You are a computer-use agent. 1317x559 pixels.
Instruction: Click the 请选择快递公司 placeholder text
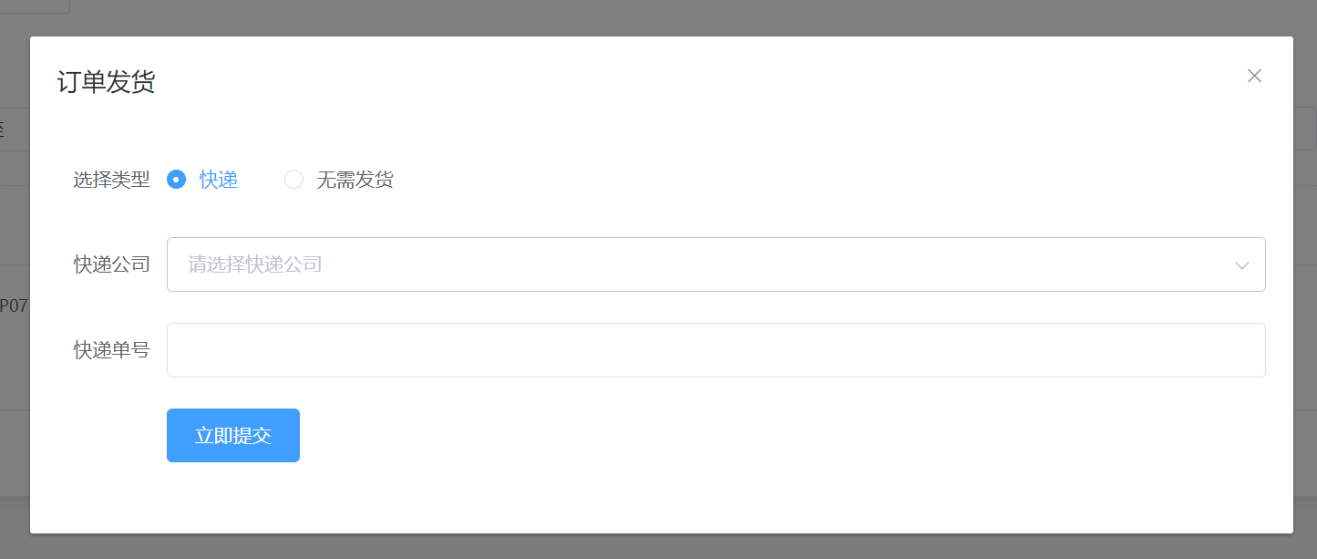coord(255,264)
